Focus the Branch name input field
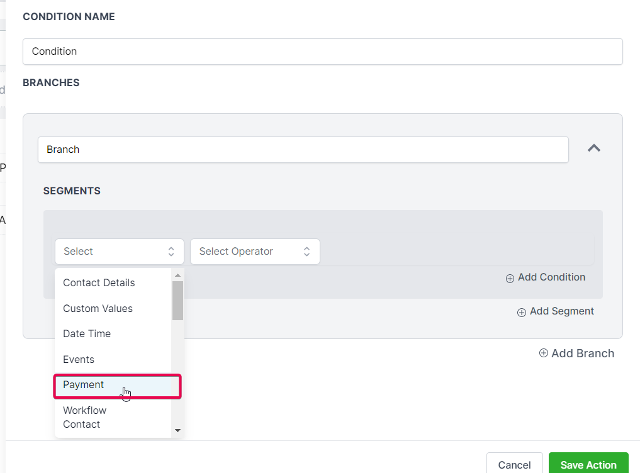 coord(303,150)
